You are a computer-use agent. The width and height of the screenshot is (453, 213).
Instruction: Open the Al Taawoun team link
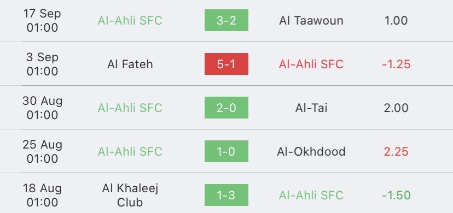311,20
